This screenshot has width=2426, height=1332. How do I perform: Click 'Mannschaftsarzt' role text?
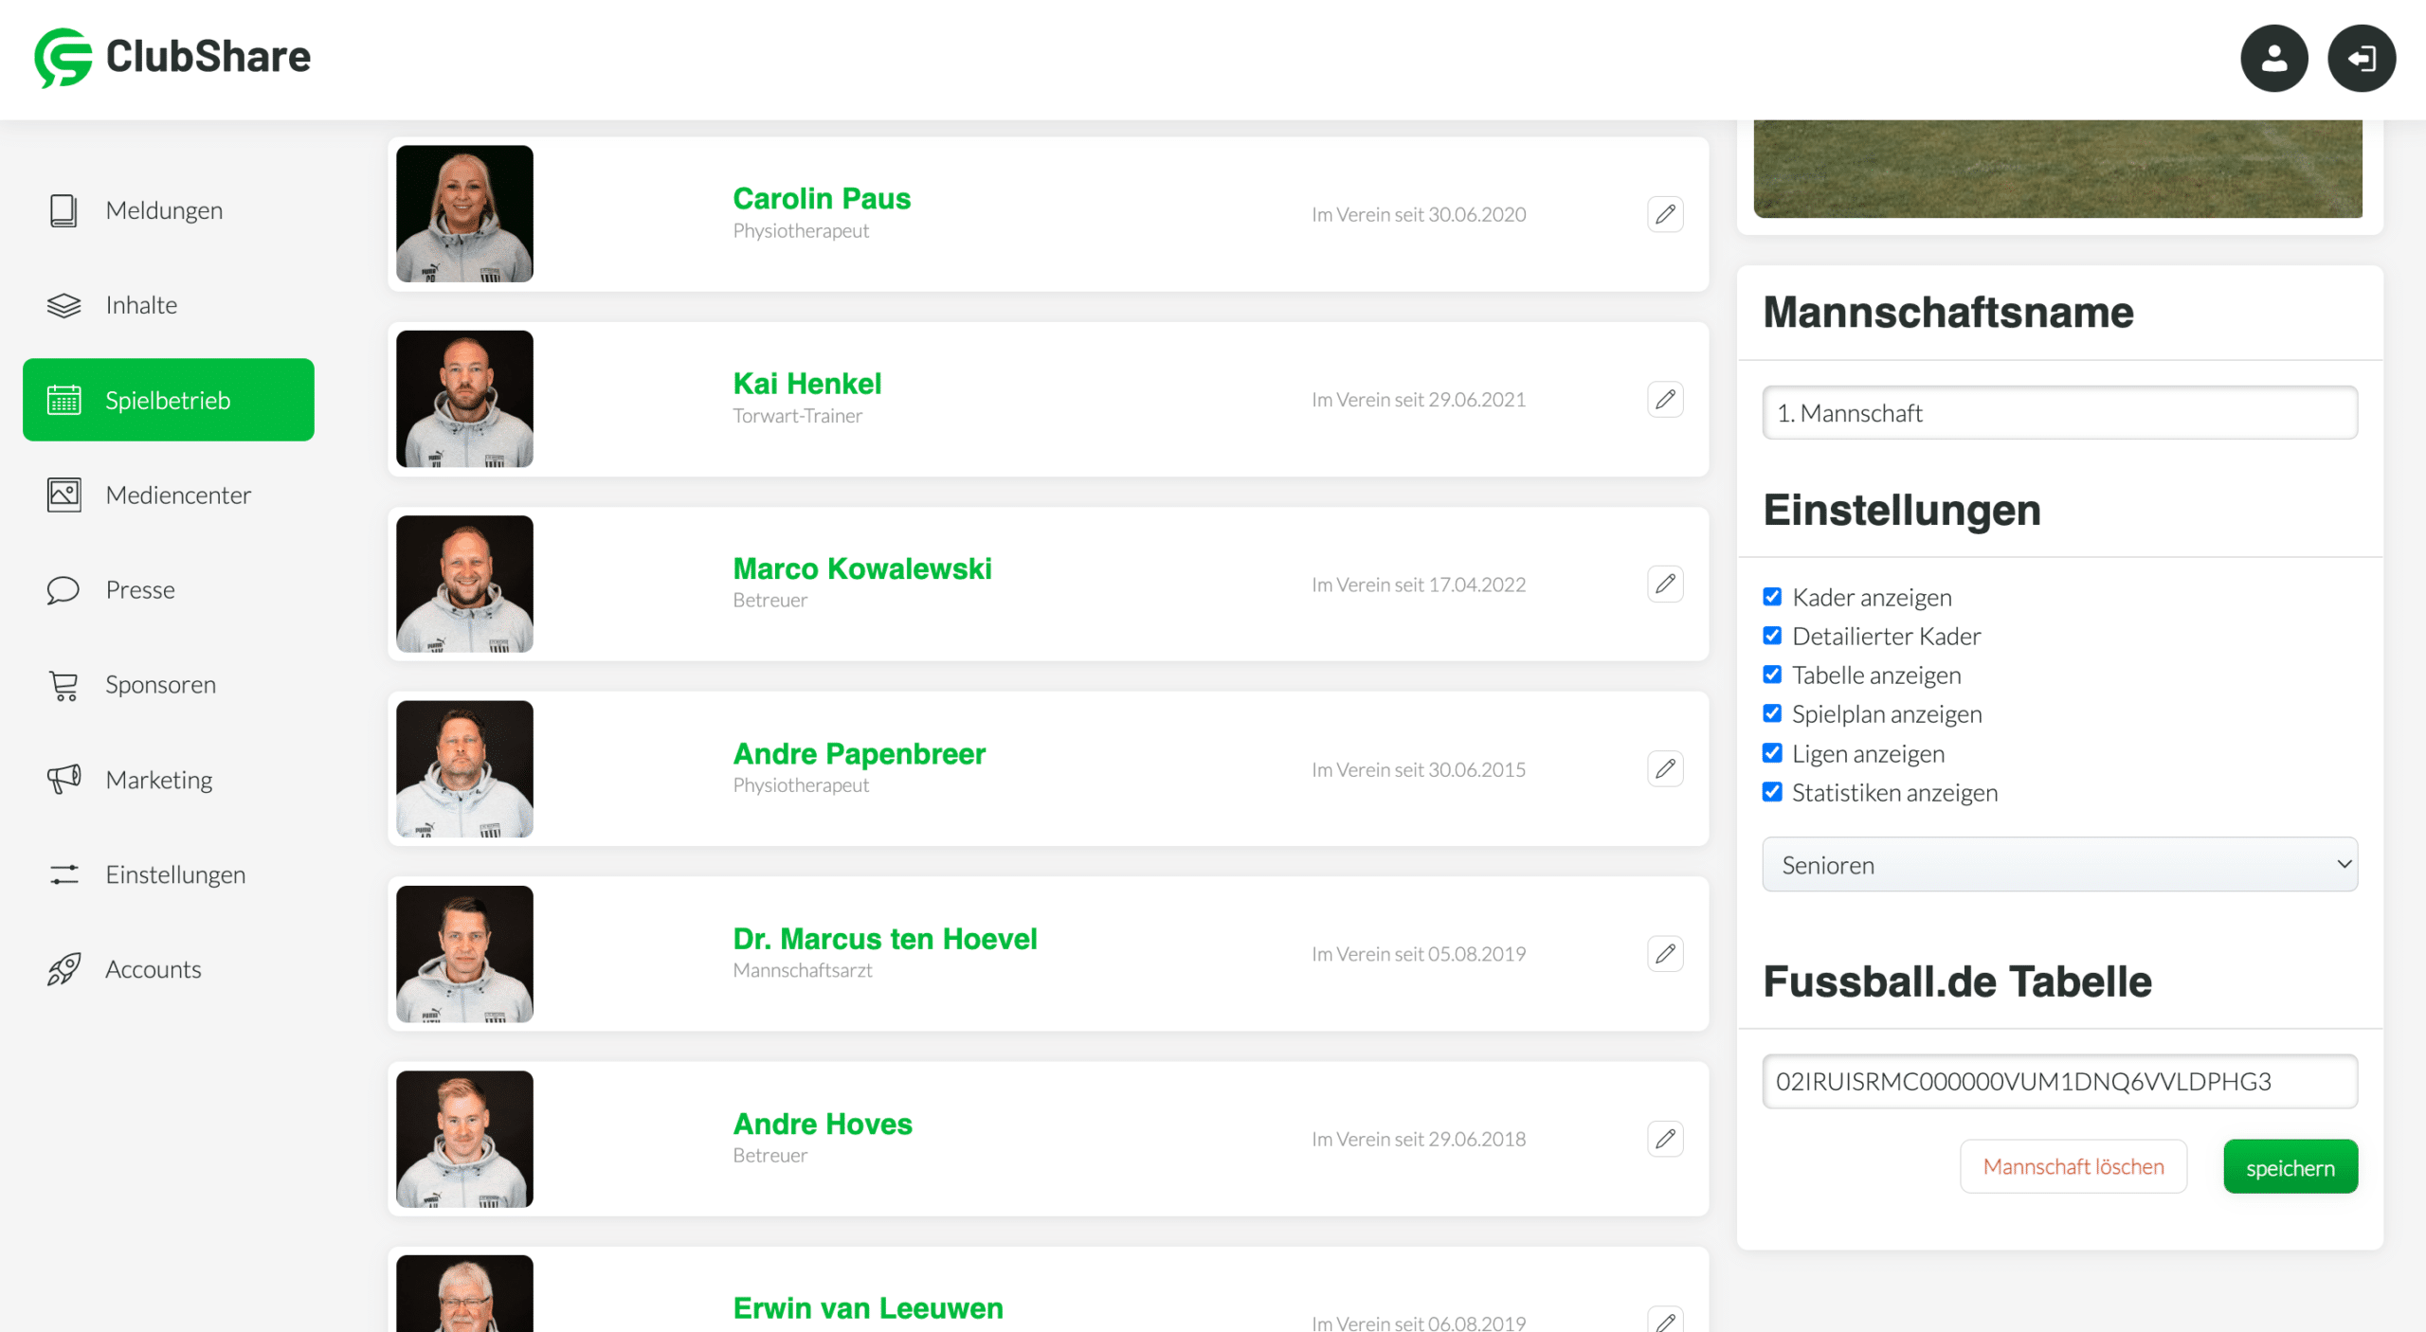click(x=802, y=970)
